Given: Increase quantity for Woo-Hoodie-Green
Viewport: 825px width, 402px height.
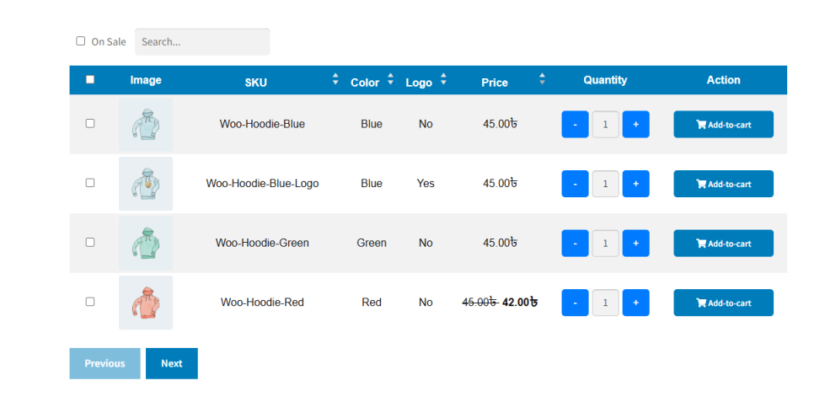Looking at the screenshot, I should pos(635,243).
